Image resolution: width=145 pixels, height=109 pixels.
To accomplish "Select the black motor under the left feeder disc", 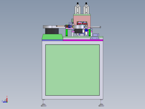I will (x=52, y=31).
